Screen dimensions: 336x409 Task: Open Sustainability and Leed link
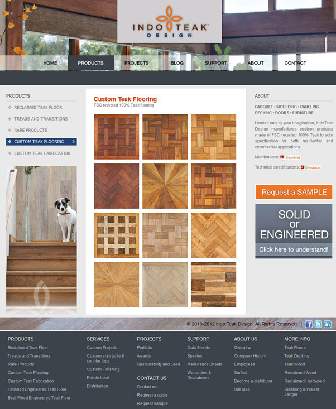coord(159,364)
